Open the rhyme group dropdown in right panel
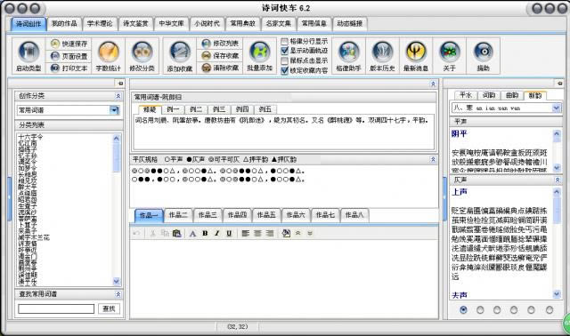This screenshot has width=570, height=336. [x=556, y=108]
